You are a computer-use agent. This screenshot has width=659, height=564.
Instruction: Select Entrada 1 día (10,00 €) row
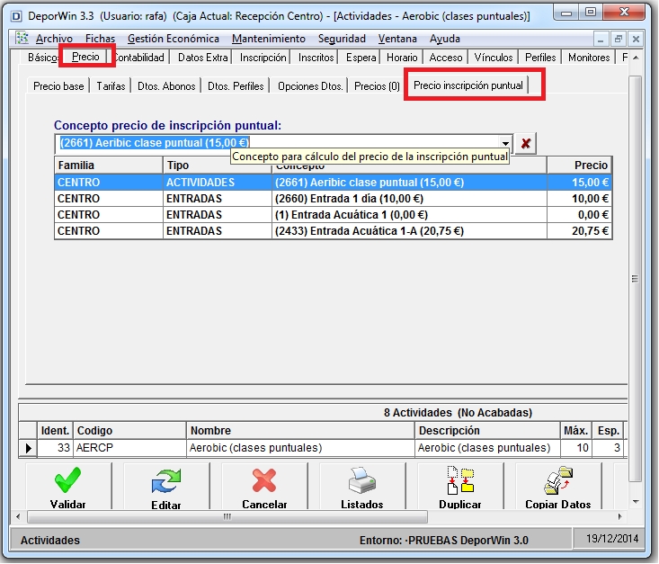334,199
